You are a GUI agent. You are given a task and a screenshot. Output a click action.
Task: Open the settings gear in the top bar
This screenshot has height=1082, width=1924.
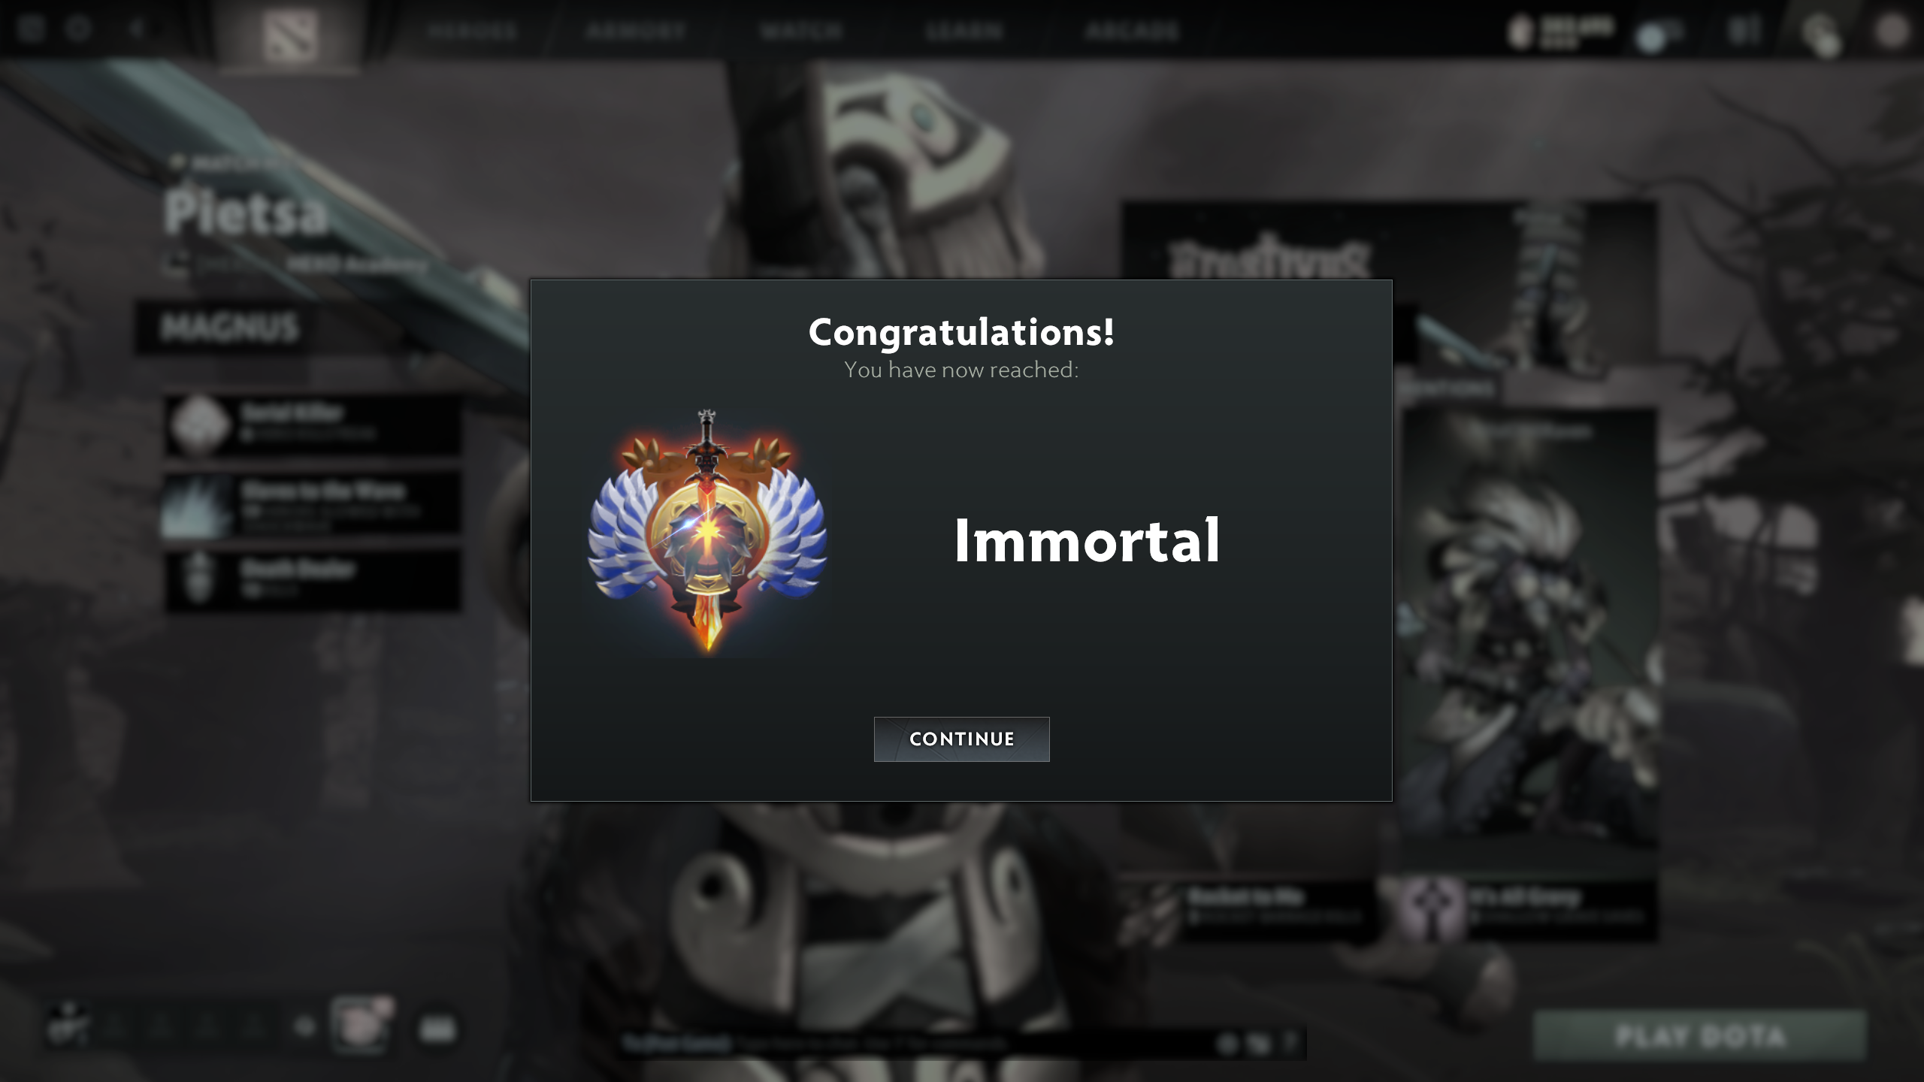point(77,29)
